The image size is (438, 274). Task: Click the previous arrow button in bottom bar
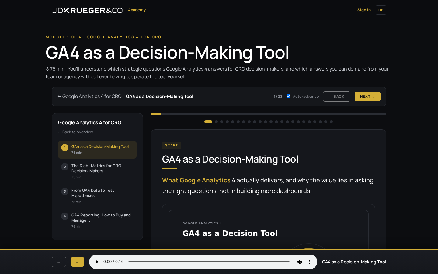tap(59, 262)
